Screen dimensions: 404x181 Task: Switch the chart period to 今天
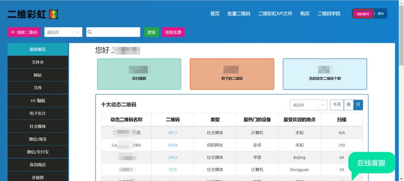[x=337, y=105]
